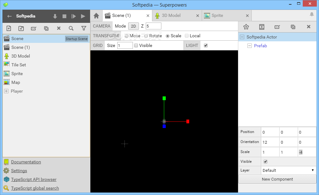Viewport: 319px width, 195px height.
Task: Stop the running game with stop icon
Action: pos(64,16)
